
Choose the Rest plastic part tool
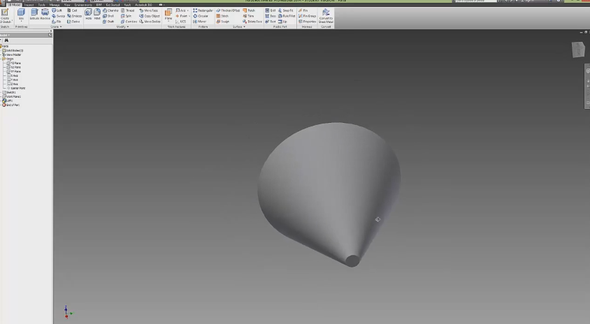pyautogui.click(x=271, y=22)
